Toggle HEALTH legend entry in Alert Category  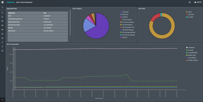pyautogui.click(x=124, y=38)
